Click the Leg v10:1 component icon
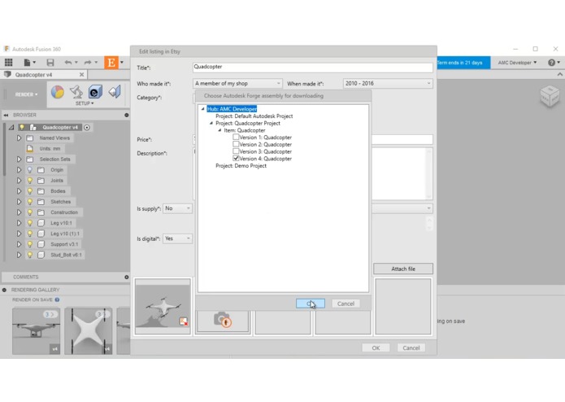The image size is (565, 402). (41, 223)
